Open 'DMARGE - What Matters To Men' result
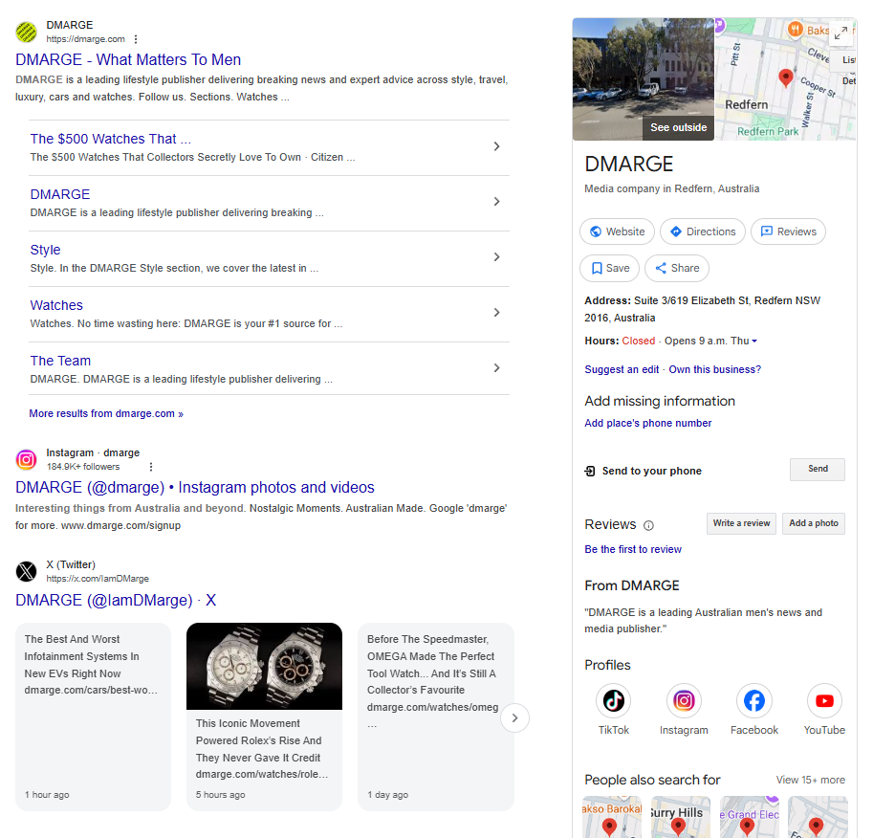 coord(128,59)
